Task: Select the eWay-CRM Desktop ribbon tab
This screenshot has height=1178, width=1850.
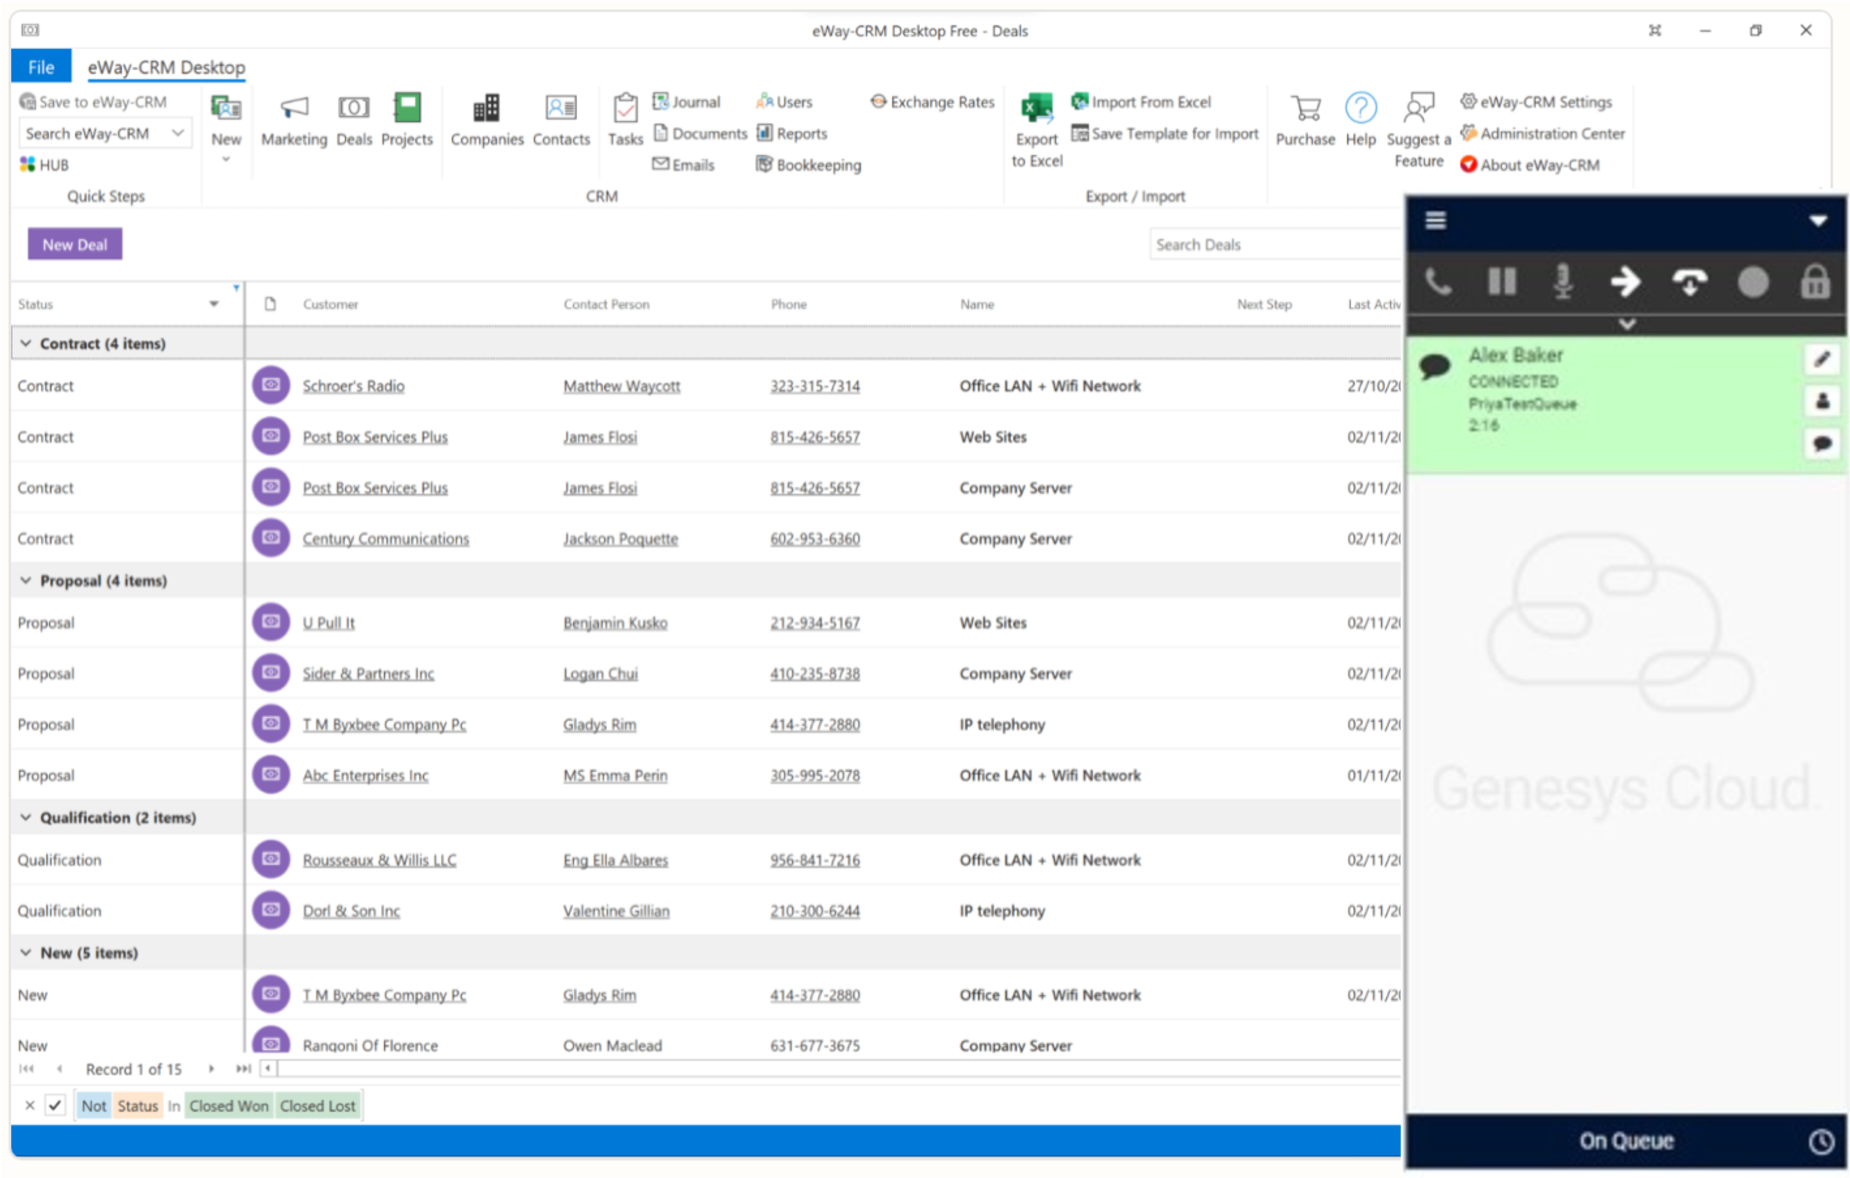Action: coord(166,67)
